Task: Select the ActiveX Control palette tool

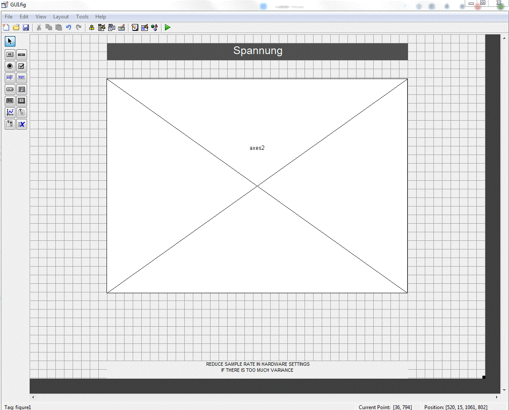Action: tap(21, 125)
